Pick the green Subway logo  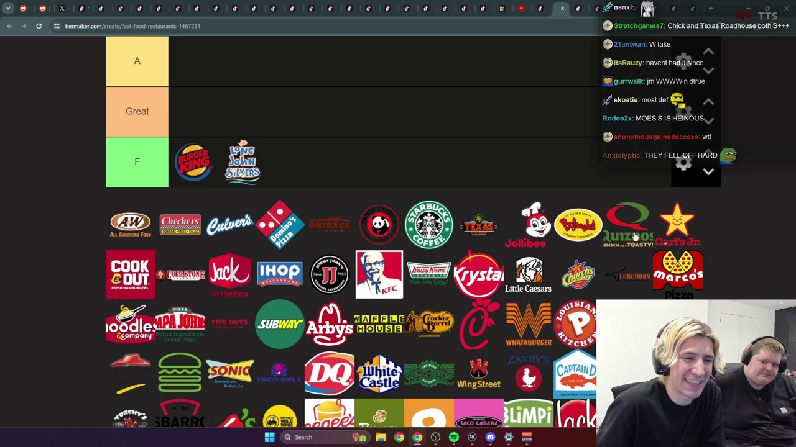(280, 324)
